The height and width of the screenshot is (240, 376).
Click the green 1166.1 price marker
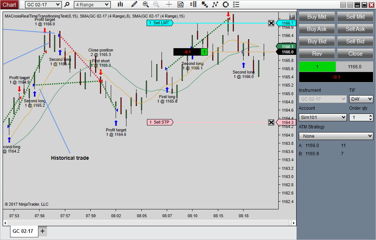[x=286, y=47]
